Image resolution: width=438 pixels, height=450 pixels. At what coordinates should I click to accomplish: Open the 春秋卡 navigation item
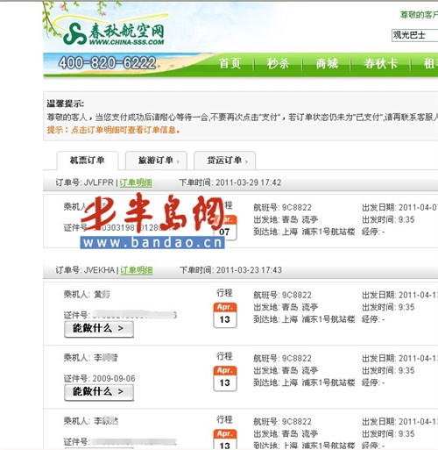[x=381, y=63]
